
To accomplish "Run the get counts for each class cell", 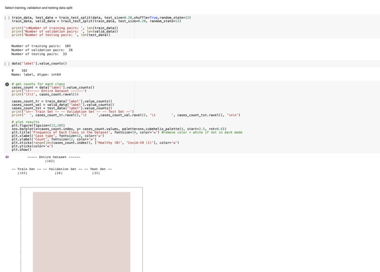I will 7,84.
